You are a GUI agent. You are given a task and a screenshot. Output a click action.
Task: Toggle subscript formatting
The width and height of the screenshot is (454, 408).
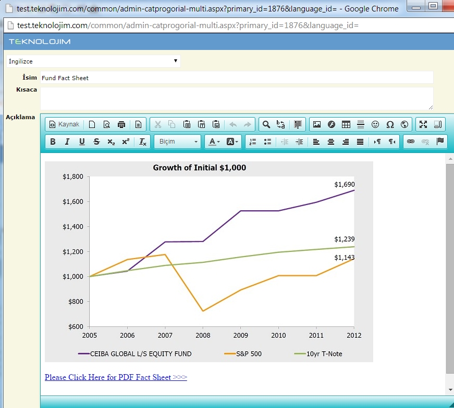coord(111,142)
